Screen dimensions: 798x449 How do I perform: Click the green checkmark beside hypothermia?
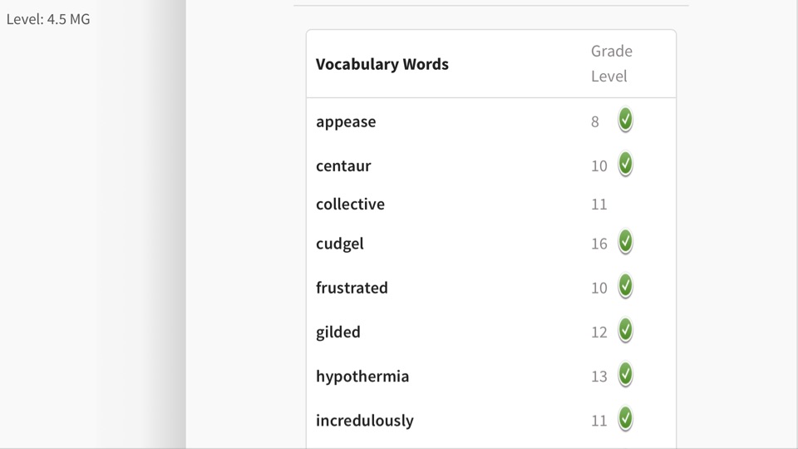(625, 375)
